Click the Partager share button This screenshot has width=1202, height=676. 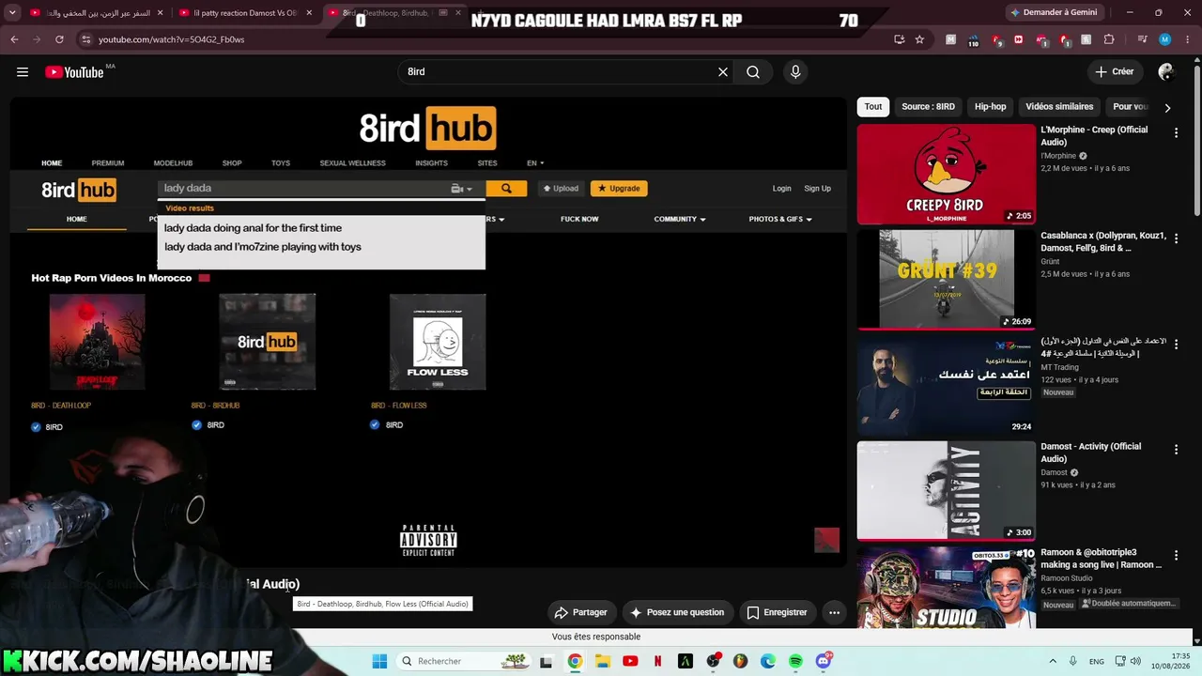pos(581,612)
